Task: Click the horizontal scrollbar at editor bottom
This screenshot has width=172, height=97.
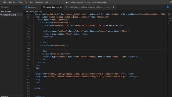Action: click(x=94, y=97)
